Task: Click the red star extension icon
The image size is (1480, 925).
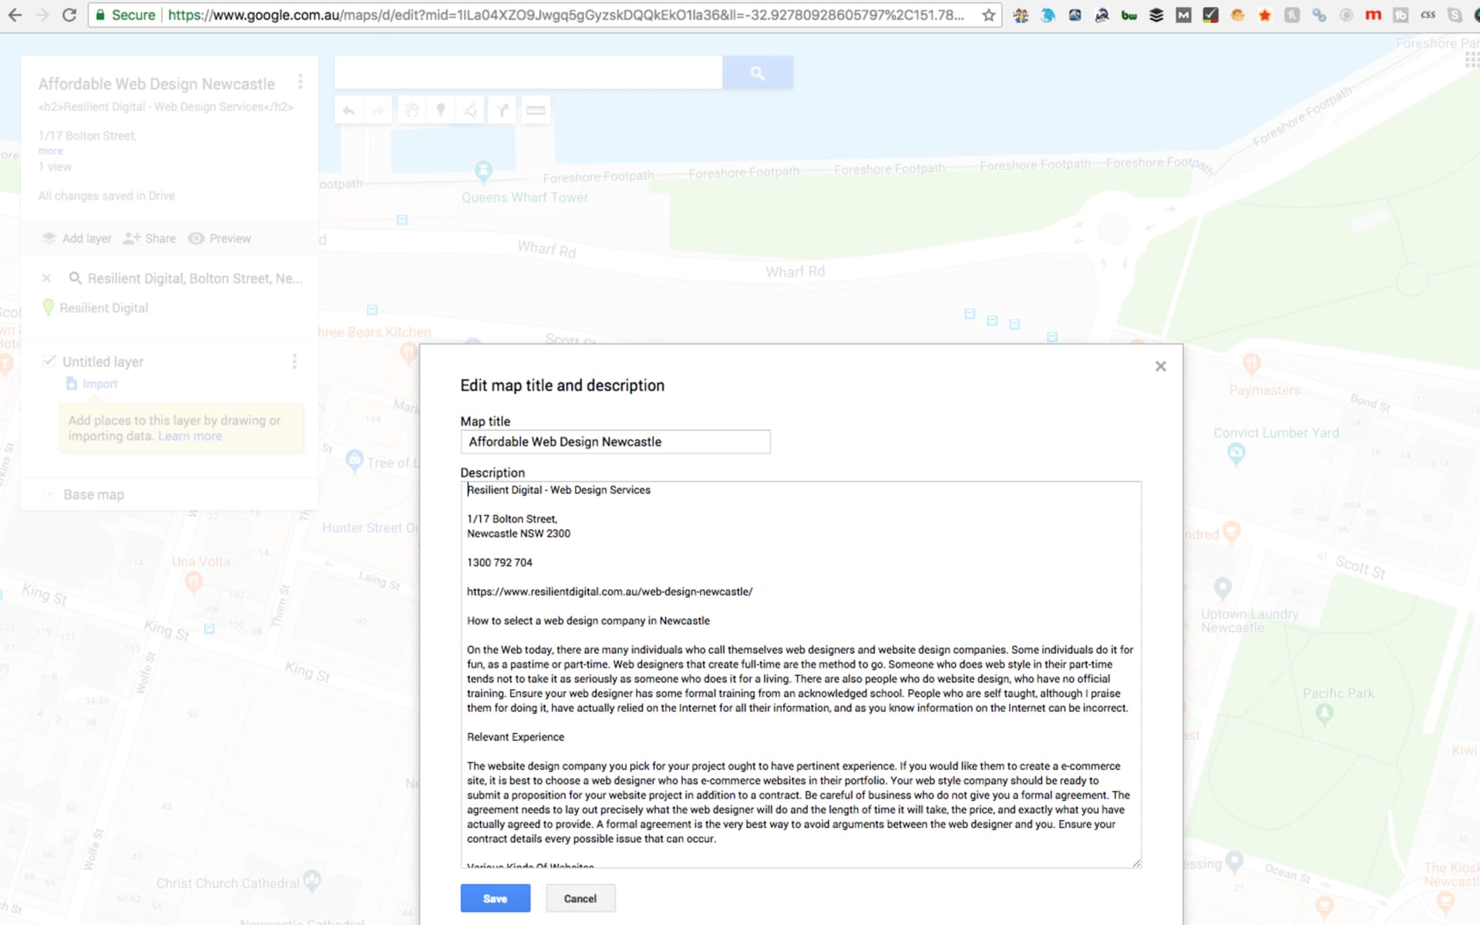Action: coord(1264,15)
